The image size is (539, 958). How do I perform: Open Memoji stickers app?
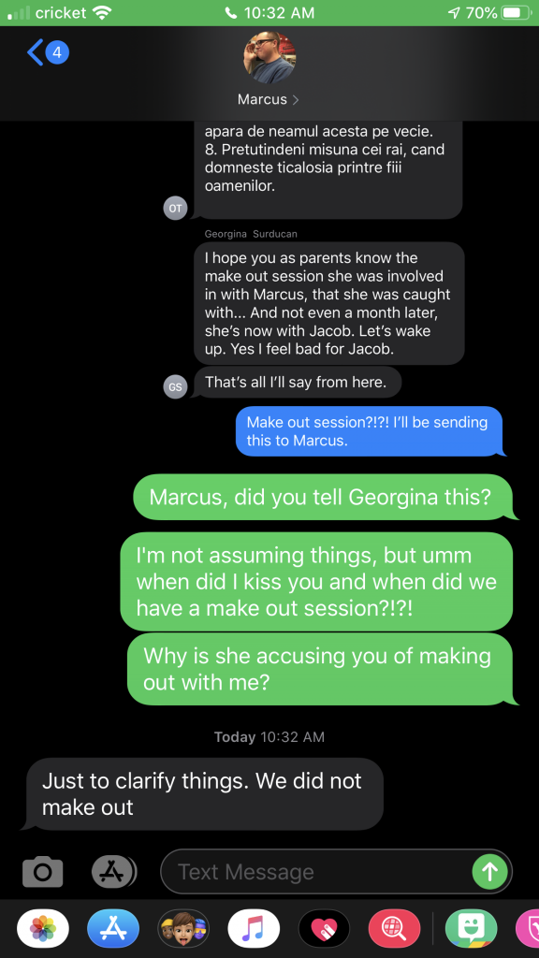point(183,929)
